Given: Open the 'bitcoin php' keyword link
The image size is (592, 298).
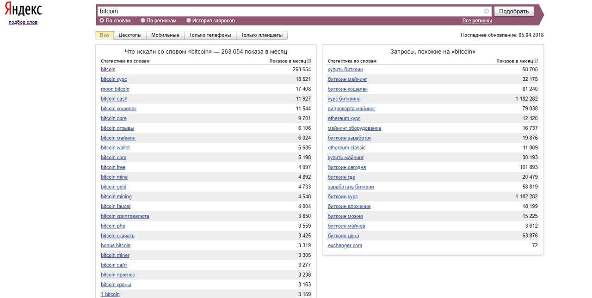Looking at the screenshot, I should point(113,226).
